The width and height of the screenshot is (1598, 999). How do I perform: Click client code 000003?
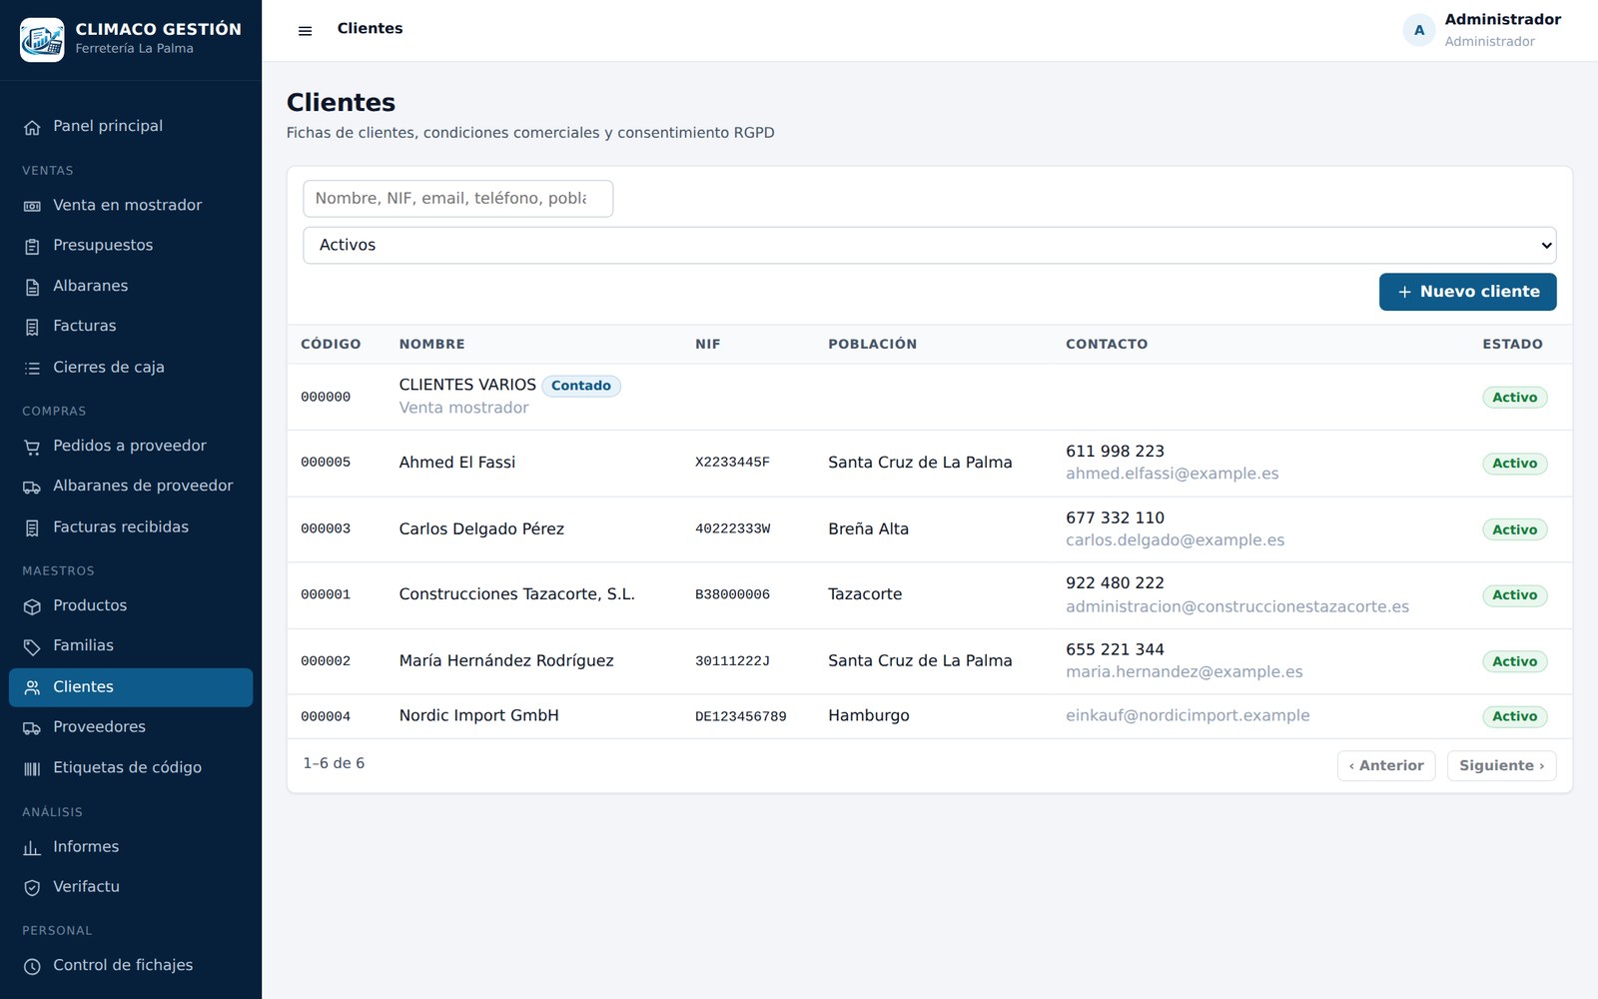pyautogui.click(x=326, y=528)
